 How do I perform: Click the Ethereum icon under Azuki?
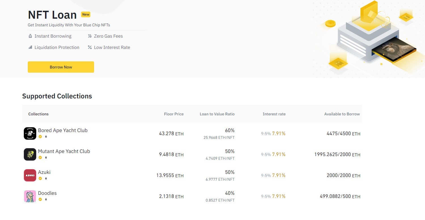(46, 178)
